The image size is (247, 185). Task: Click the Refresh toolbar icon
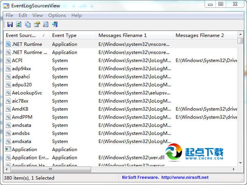[19, 24]
